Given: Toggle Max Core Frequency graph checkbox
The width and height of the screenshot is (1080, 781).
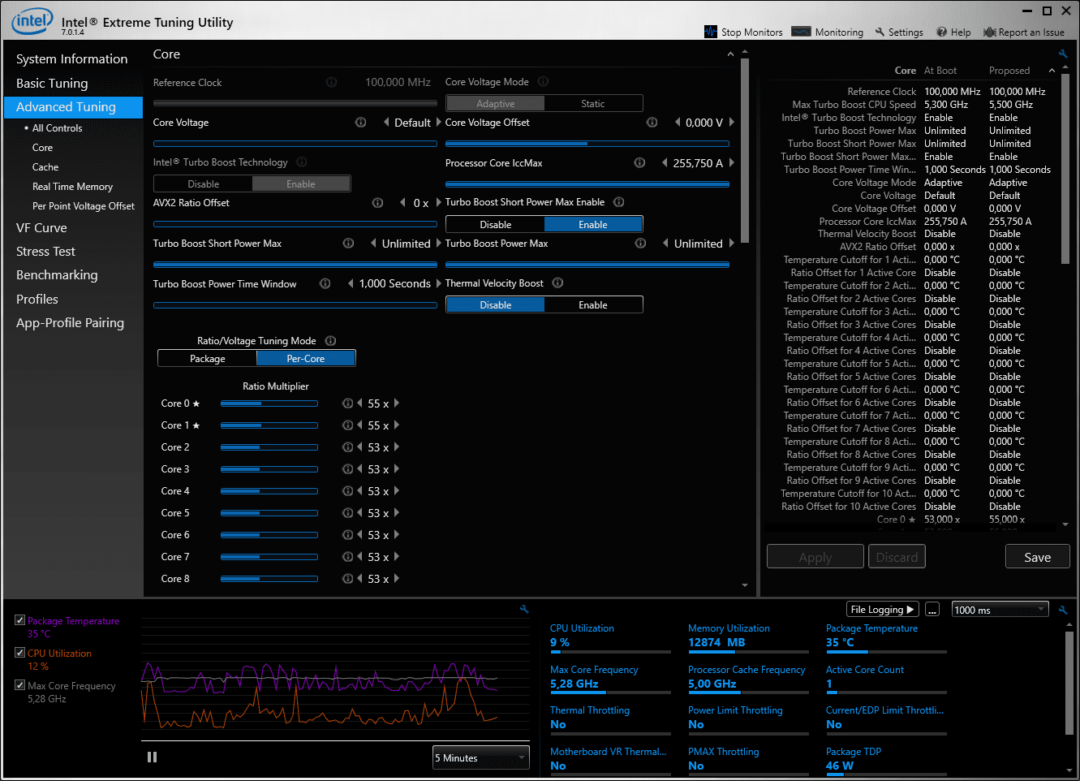Looking at the screenshot, I should 19,684.
